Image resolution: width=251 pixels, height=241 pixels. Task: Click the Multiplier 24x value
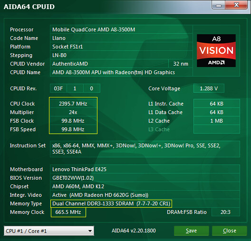pos(73,112)
